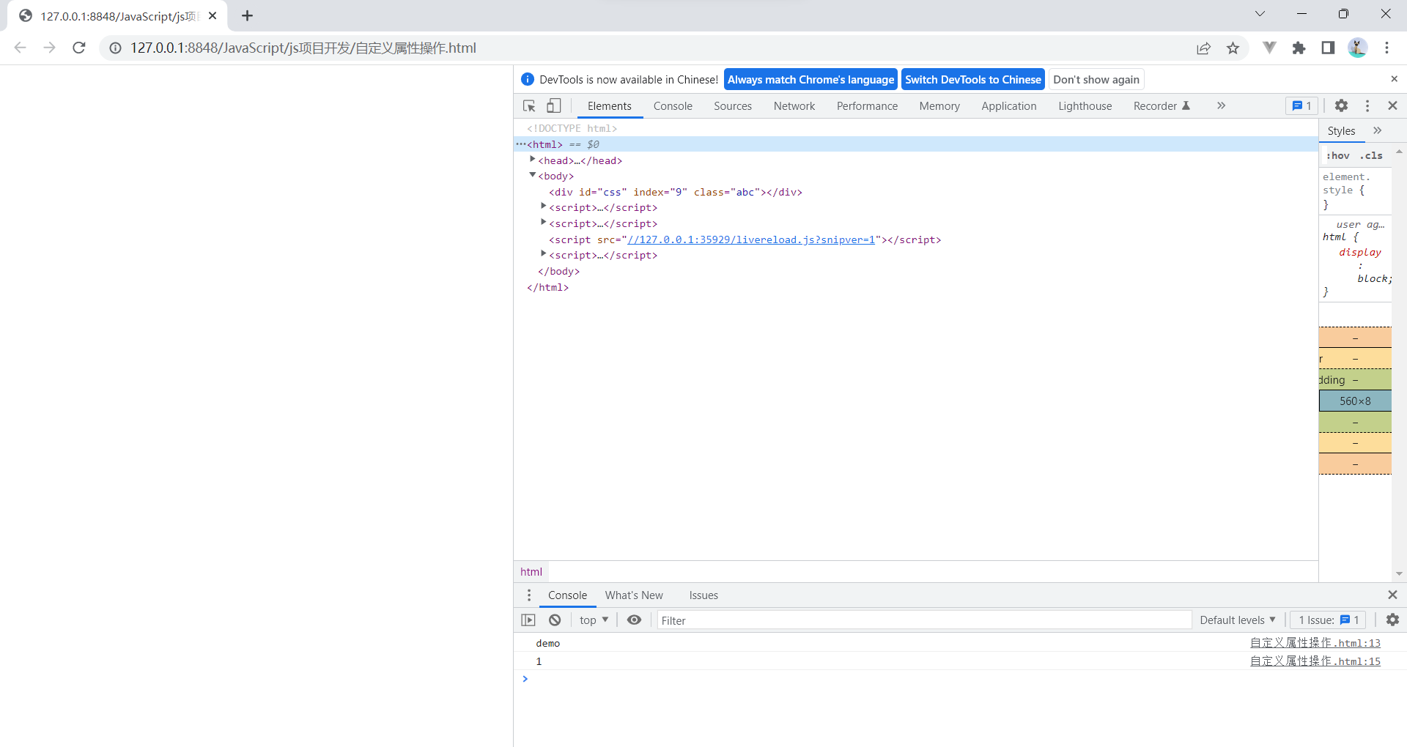The image size is (1407, 747).
Task: Open the Default levels dropdown
Action: pyautogui.click(x=1237, y=620)
